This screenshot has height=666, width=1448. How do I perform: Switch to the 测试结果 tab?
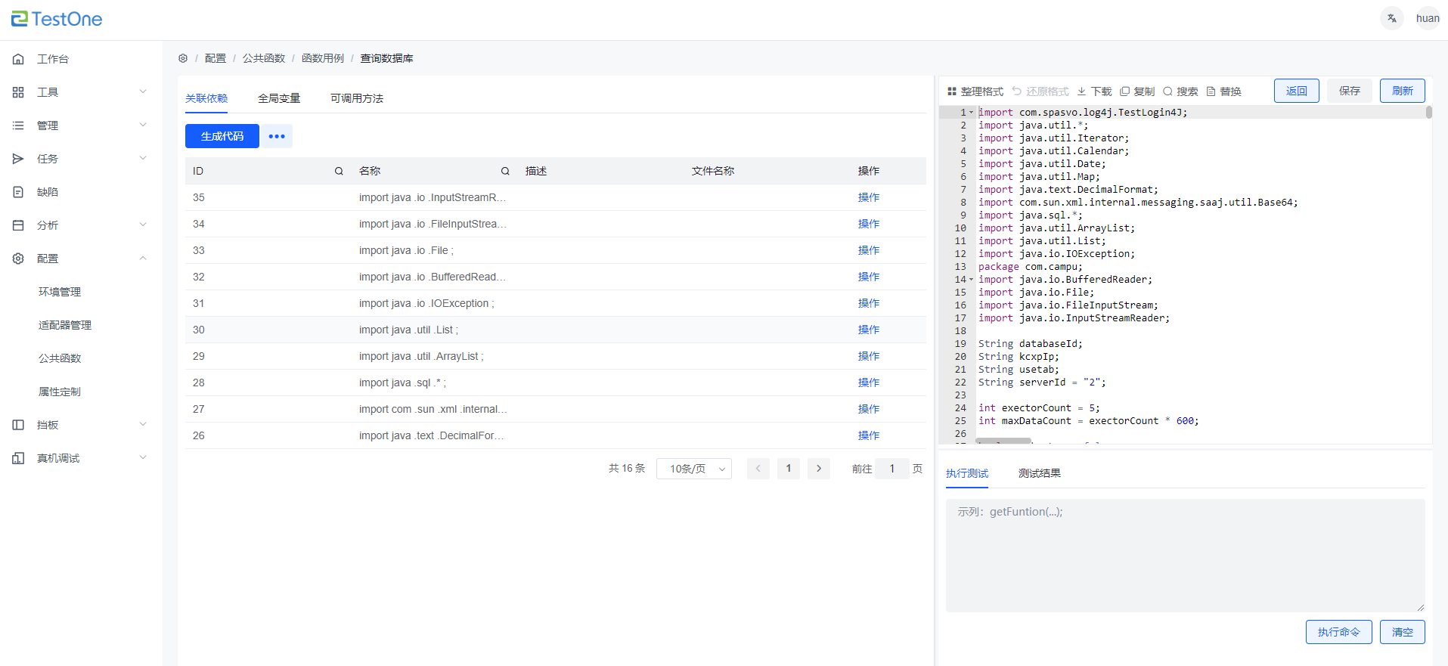point(1040,473)
